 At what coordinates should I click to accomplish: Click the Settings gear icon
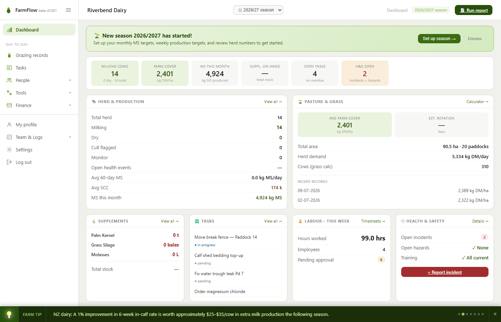coord(9,150)
